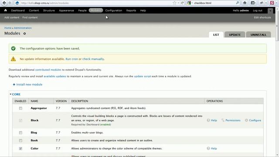Click the check manually link
279x157 pixels.
[x=93, y=59]
